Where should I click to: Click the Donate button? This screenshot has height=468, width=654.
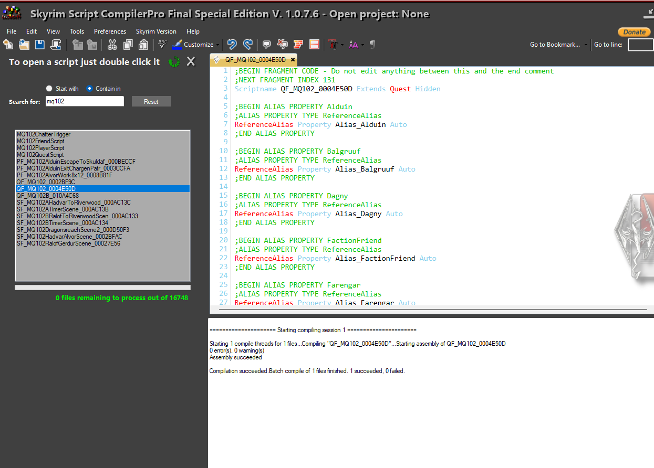click(634, 32)
